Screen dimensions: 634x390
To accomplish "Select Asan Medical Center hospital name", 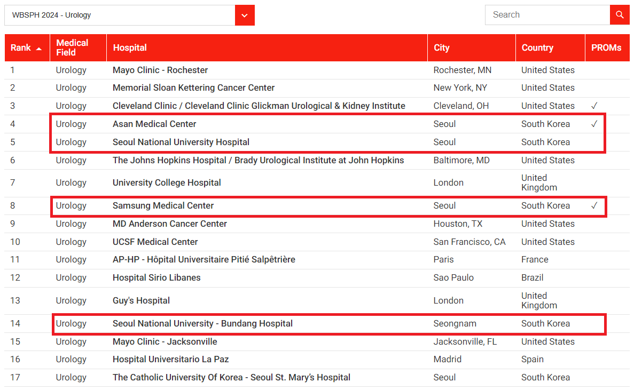I will [154, 124].
